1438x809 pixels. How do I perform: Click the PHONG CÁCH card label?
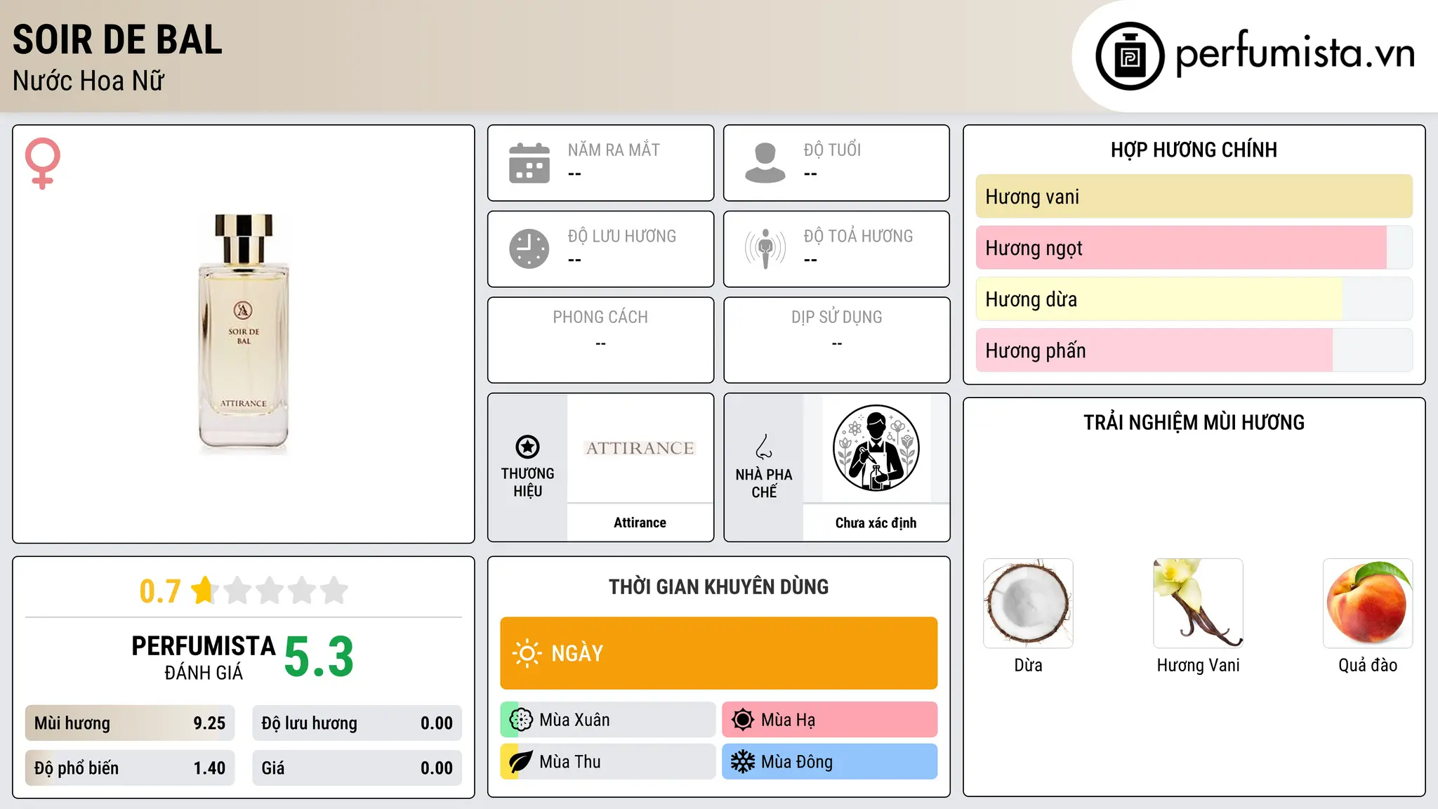600,317
